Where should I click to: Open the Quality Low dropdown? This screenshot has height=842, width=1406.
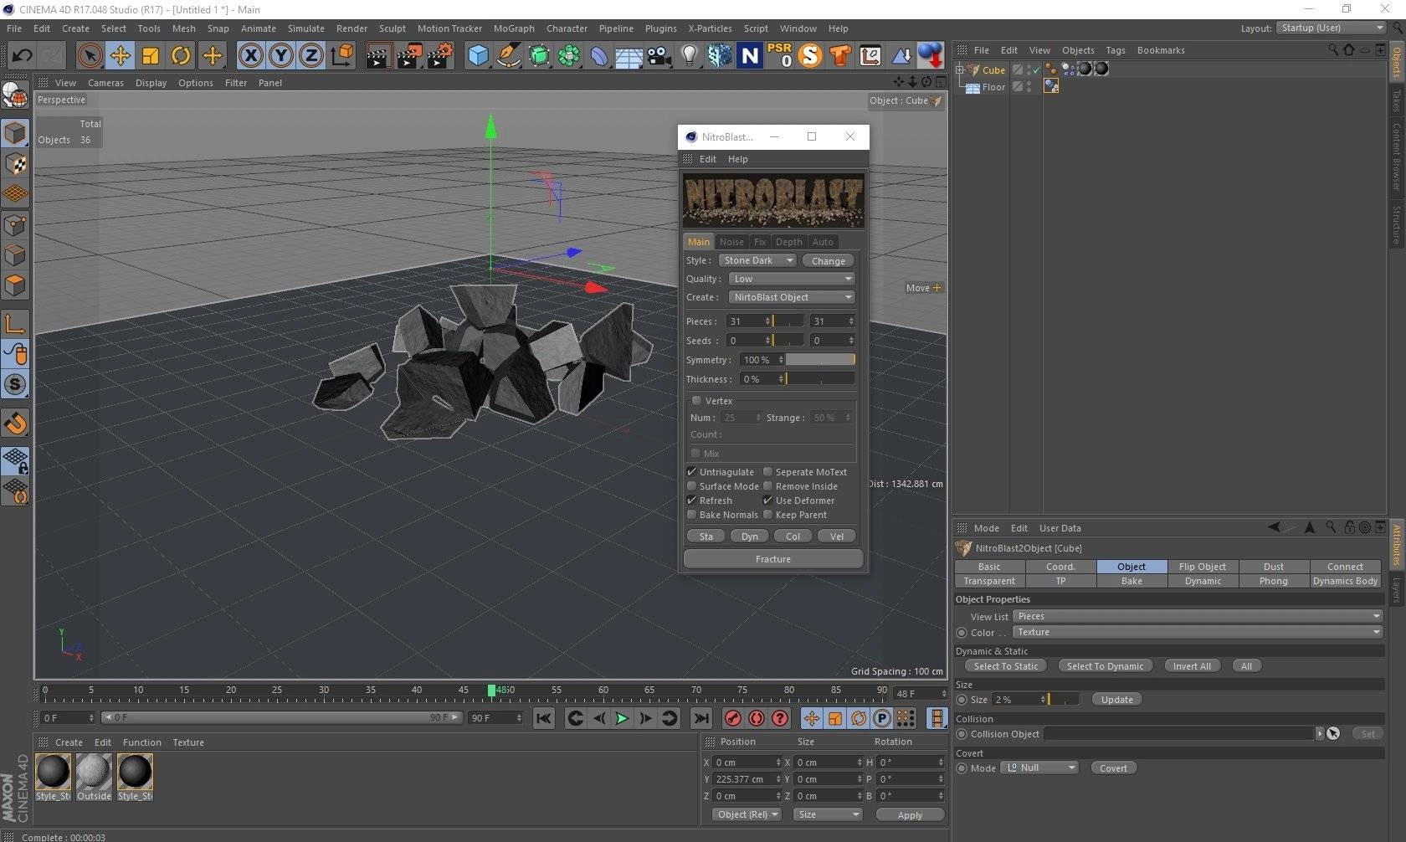click(791, 279)
